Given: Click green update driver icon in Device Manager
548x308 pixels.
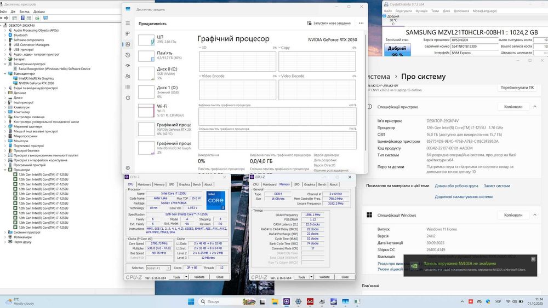Looking at the screenshot, I should 37,18.
